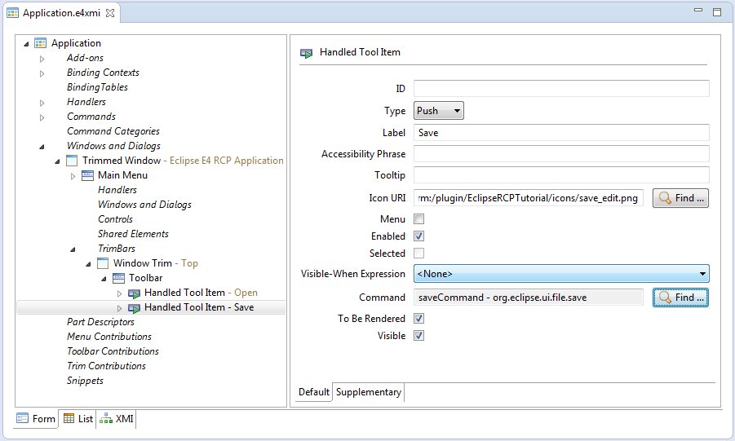
Task: Click Find button next to Command field
Action: pyautogui.click(x=680, y=297)
